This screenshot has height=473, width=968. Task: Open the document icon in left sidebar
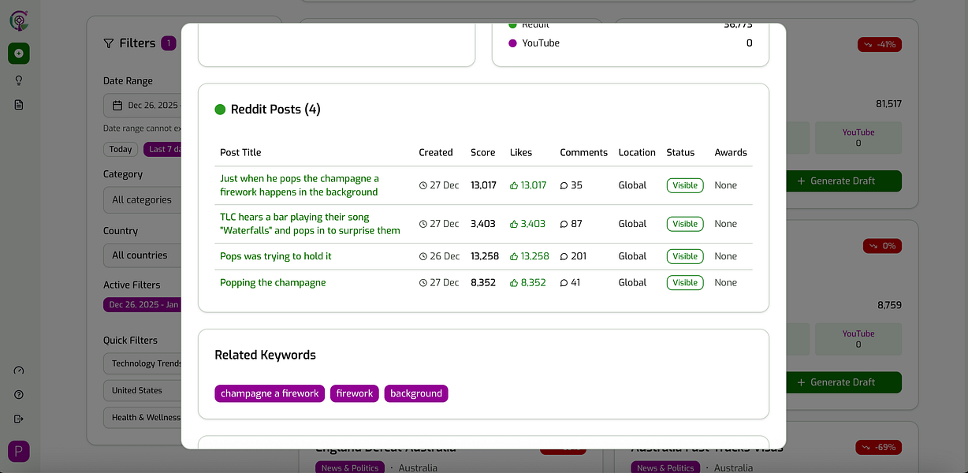[19, 105]
